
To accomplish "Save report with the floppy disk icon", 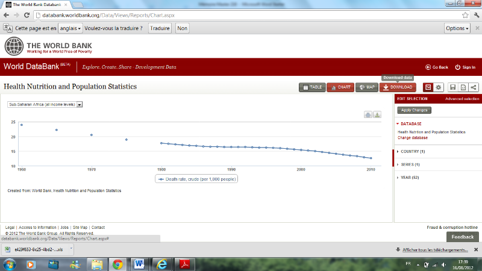I will 453,87.
